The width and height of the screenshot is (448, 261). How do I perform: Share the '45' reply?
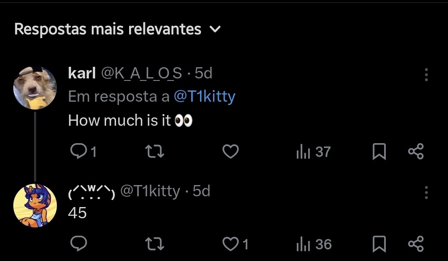pyautogui.click(x=416, y=244)
